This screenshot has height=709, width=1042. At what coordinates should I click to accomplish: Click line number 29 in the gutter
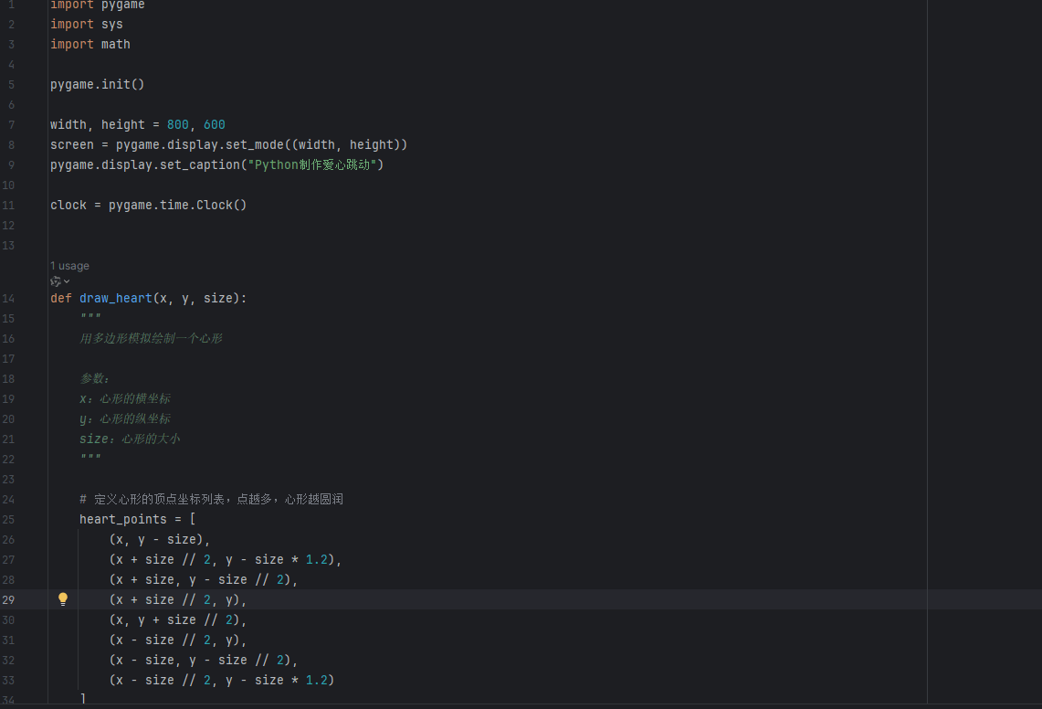click(9, 598)
